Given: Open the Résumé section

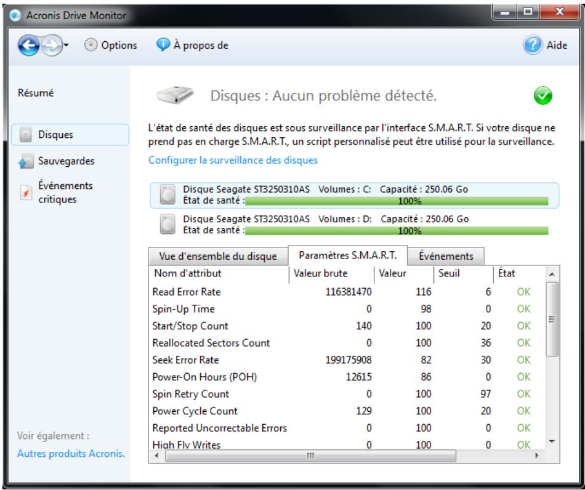Looking at the screenshot, I should pos(36,92).
